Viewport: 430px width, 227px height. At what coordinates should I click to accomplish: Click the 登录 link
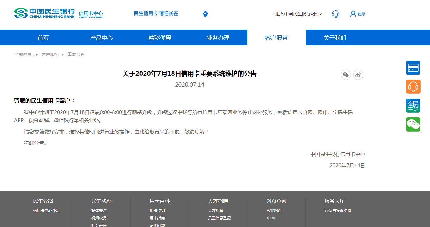[x=362, y=14]
